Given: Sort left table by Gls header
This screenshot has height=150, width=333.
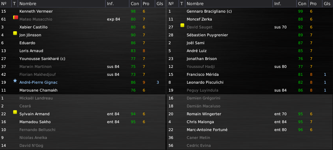Looking at the screenshot, I should [x=160, y=4].
